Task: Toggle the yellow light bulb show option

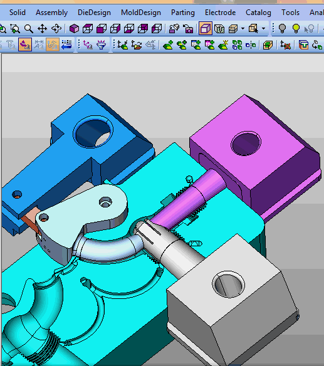Action: (296, 28)
